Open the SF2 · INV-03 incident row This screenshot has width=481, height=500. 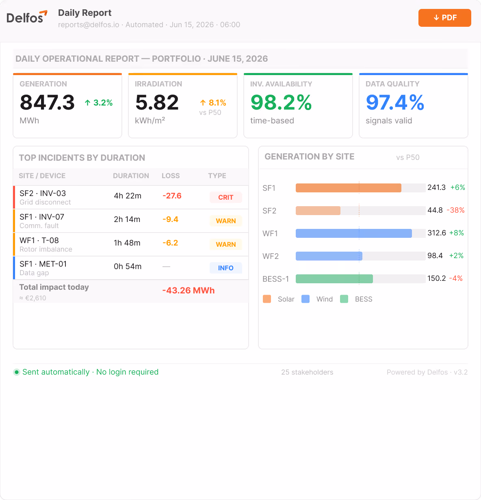[131, 197]
